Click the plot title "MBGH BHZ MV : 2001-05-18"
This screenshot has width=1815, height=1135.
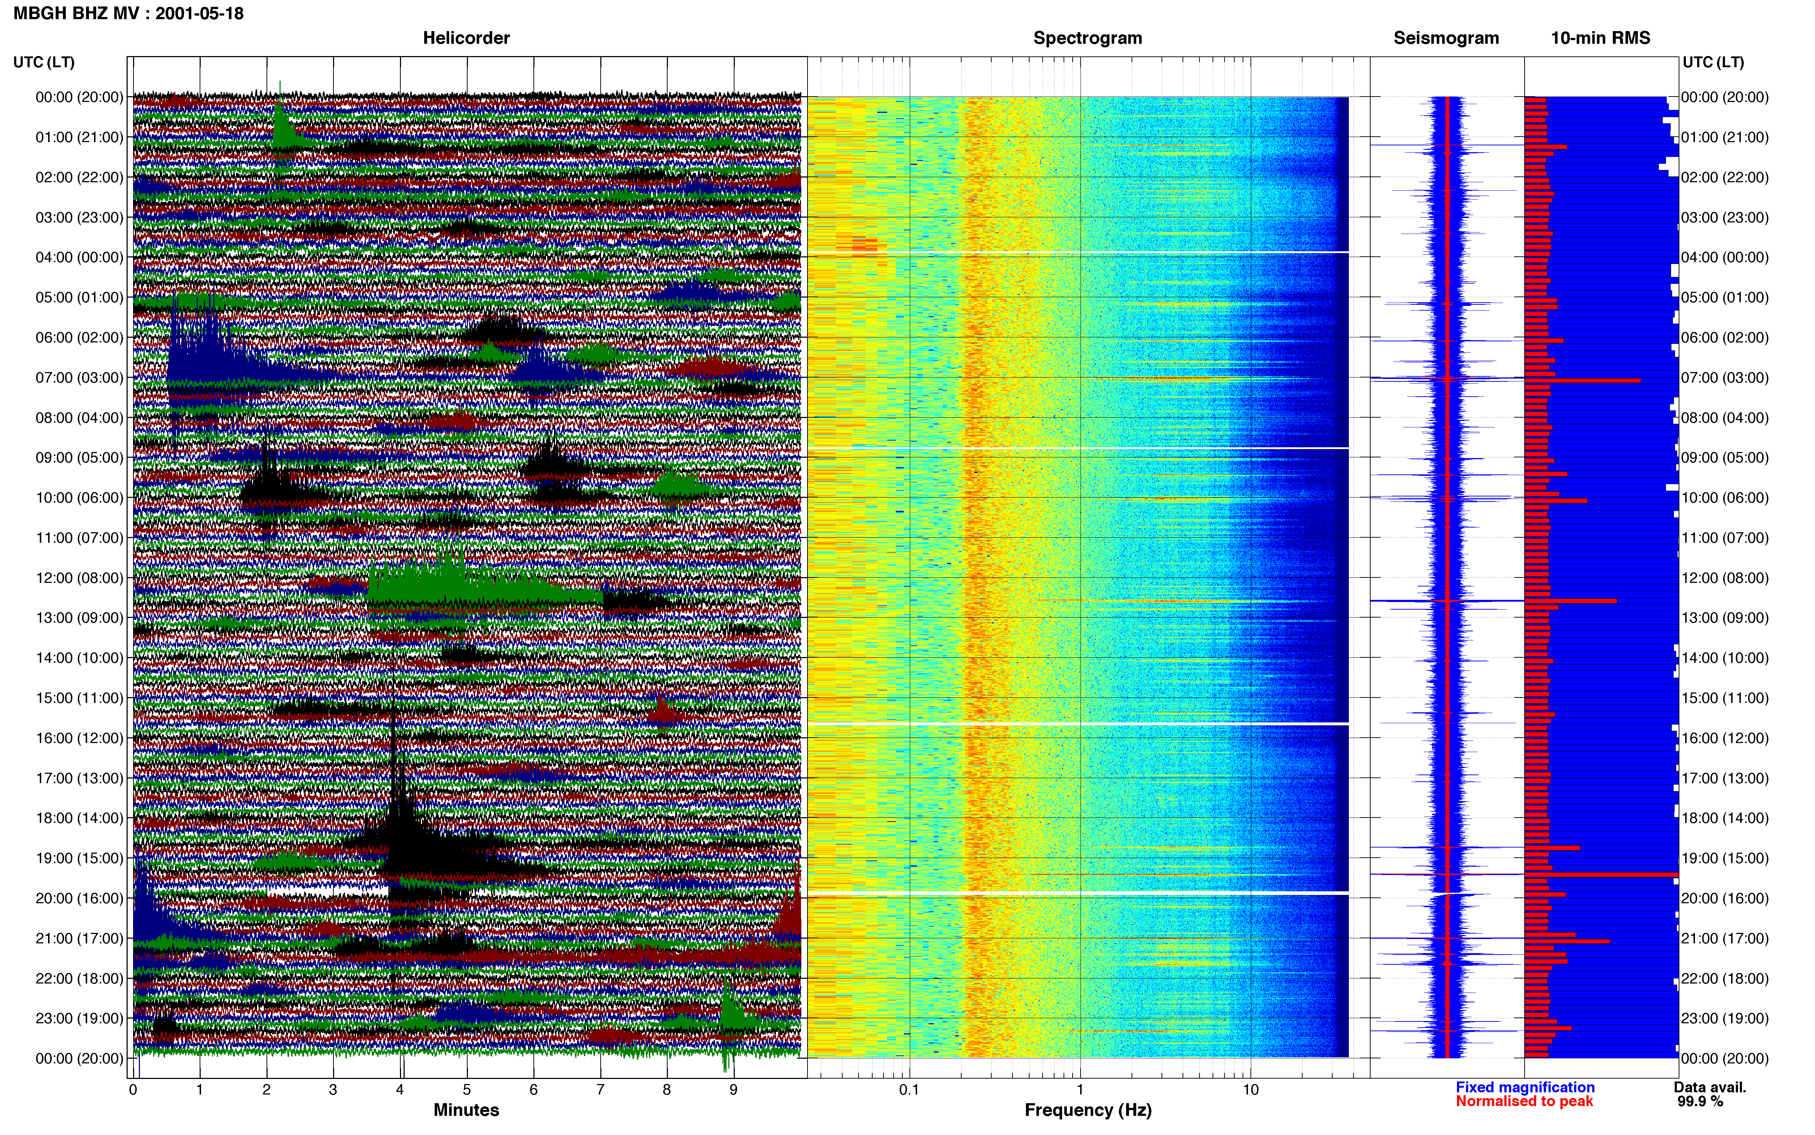(128, 13)
